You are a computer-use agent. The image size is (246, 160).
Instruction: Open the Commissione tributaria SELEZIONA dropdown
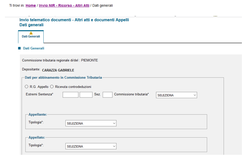click(177, 95)
